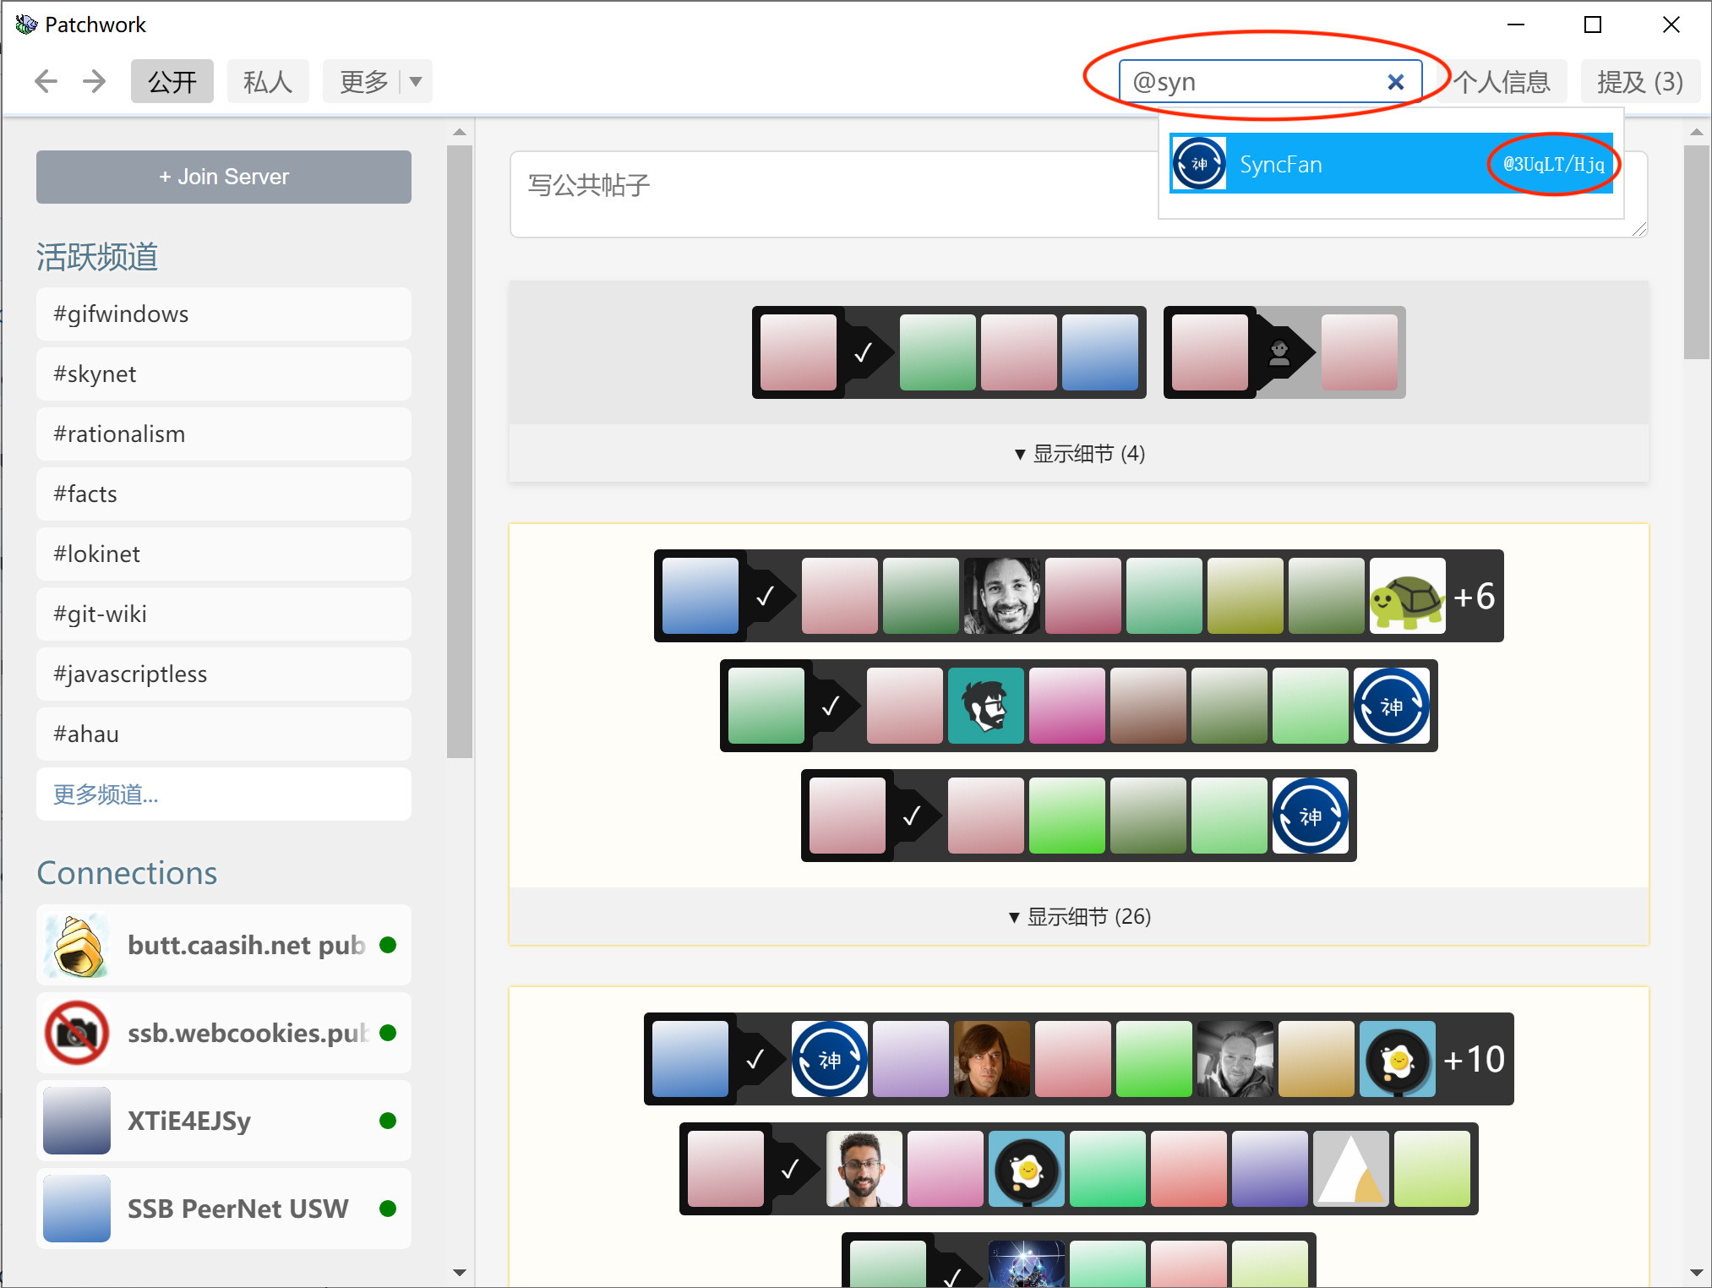
Task: Open the long-haired man photo avatar
Action: 992,1059
